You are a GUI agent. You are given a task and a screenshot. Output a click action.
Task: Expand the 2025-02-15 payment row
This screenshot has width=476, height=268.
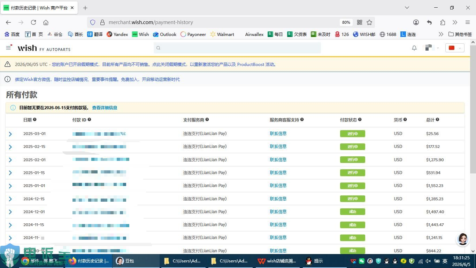[10, 147]
